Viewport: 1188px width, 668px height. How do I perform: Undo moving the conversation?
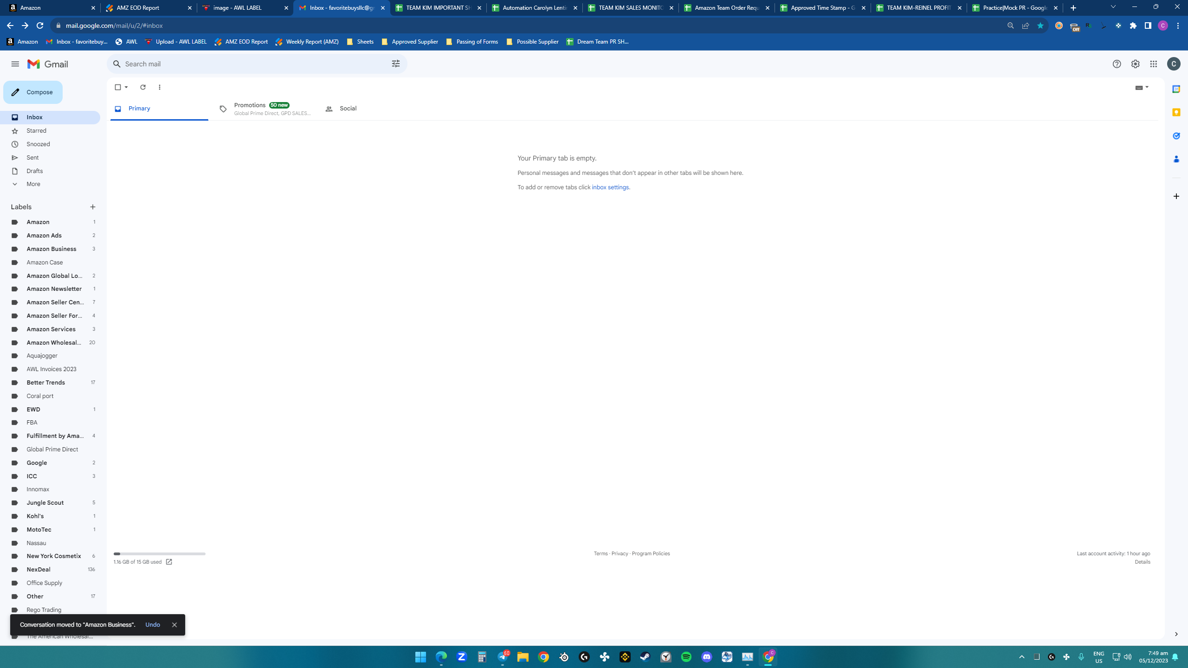pos(153,625)
